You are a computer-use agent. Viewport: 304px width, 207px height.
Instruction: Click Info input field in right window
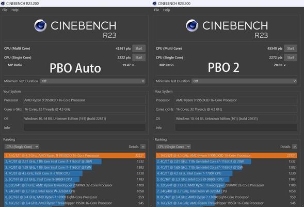(236, 127)
